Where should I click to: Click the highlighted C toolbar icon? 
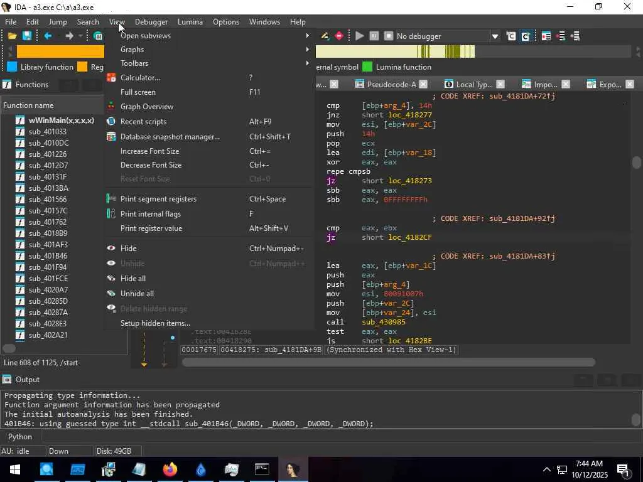click(x=526, y=36)
